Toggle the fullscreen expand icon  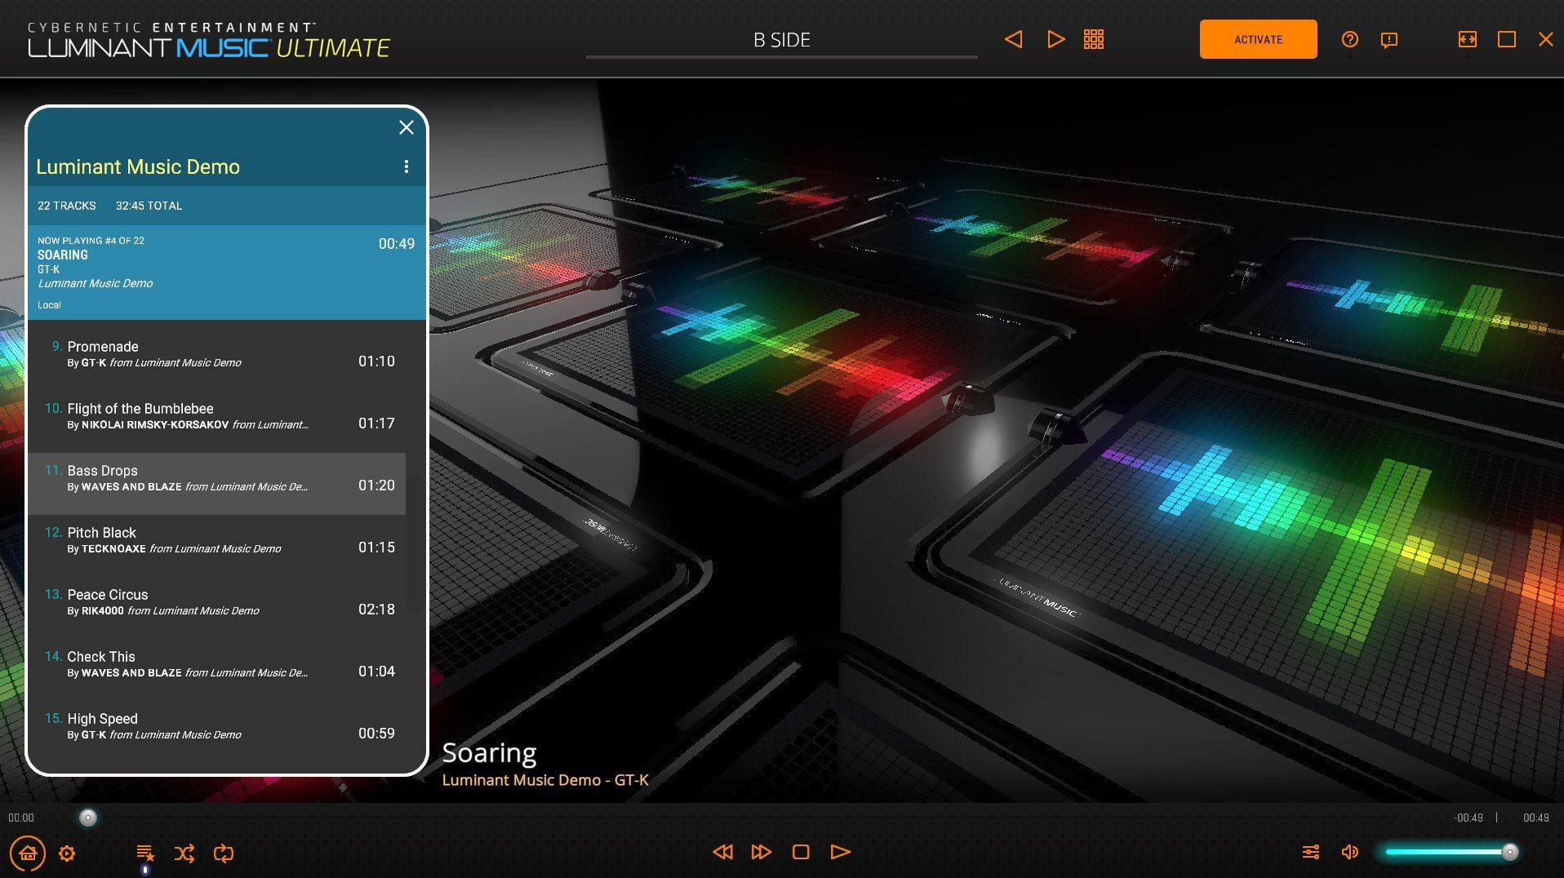point(1467,39)
